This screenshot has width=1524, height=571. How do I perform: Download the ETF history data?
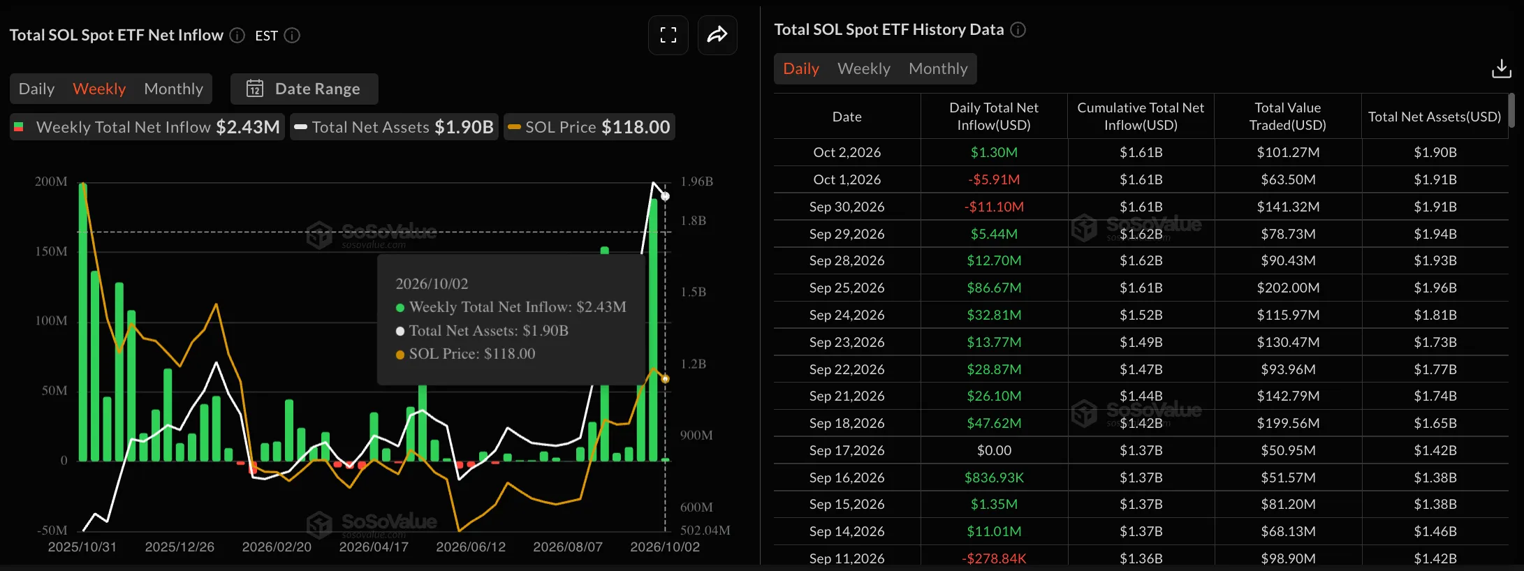(1501, 68)
